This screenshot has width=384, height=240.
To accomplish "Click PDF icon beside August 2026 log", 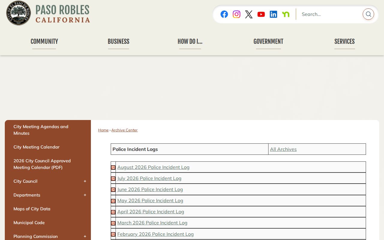I will pyautogui.click(x=113, y=167).
